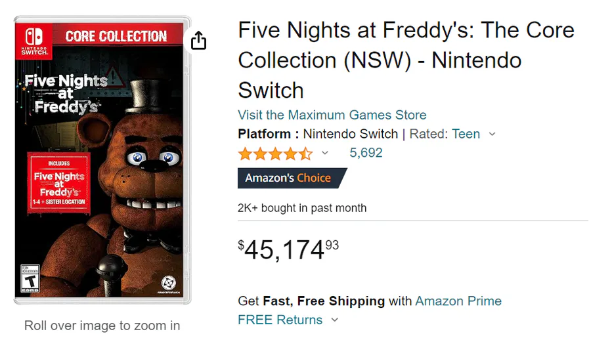The image size is (591, 340).
Task: Open the 5,692 ratings link
Action: (366, 153)
